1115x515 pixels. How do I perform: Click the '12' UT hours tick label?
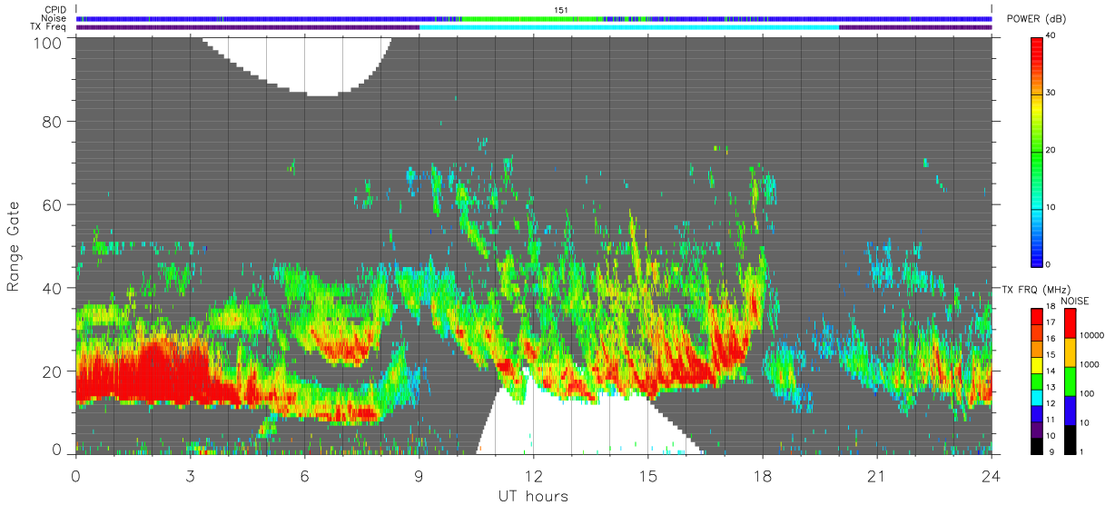click(533, 476)
